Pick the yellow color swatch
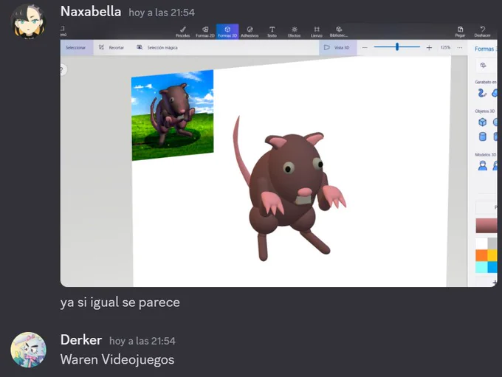This screenshot has height=377, width=502. pos(492,255)
